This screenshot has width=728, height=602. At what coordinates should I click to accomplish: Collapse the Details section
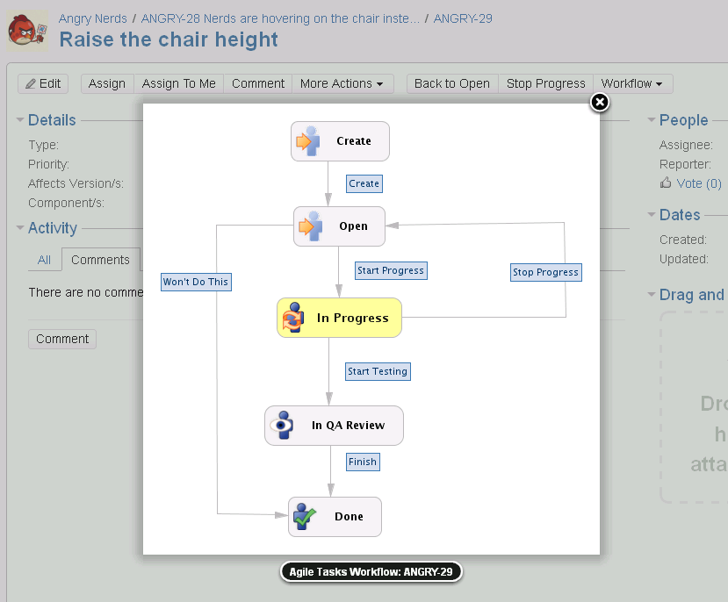click(x=20, y=120)
